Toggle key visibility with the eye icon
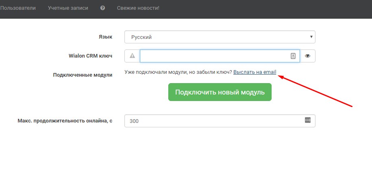 pos(308,56)
